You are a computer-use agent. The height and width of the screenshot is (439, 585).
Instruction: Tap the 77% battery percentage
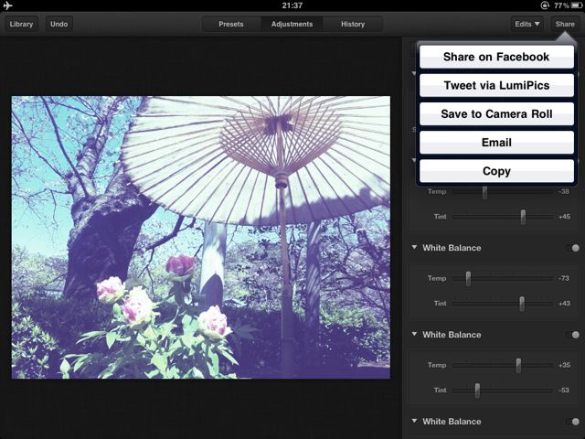[561, 5]
